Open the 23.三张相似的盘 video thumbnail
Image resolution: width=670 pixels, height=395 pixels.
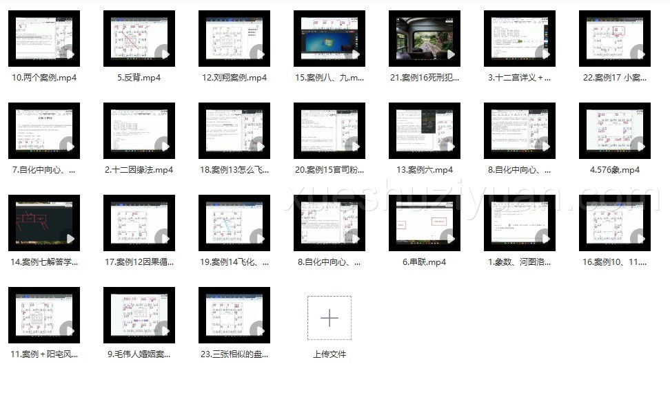(234, 314)
